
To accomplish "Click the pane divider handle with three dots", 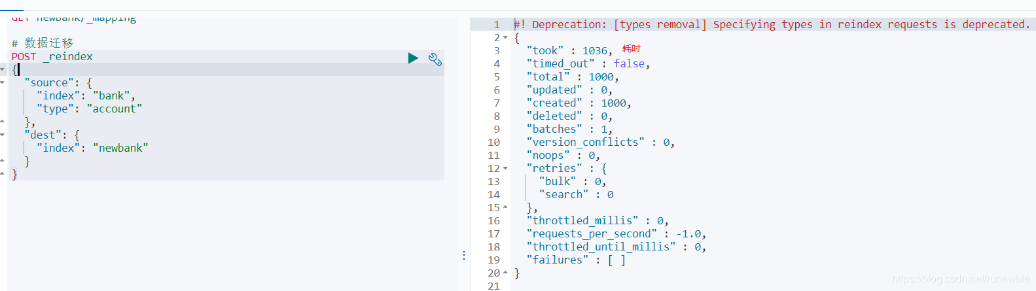I will tap(464, 255).
